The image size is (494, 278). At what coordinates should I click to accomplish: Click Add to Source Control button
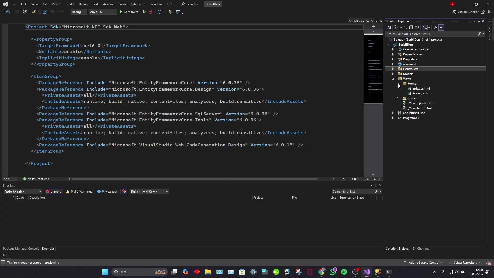pos(423,263)
